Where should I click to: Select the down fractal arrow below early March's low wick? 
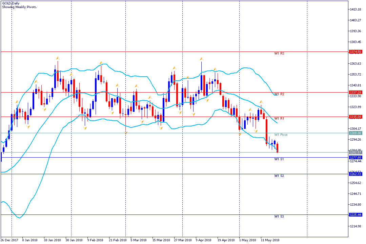pyautogui.click(x=126, y=133)
